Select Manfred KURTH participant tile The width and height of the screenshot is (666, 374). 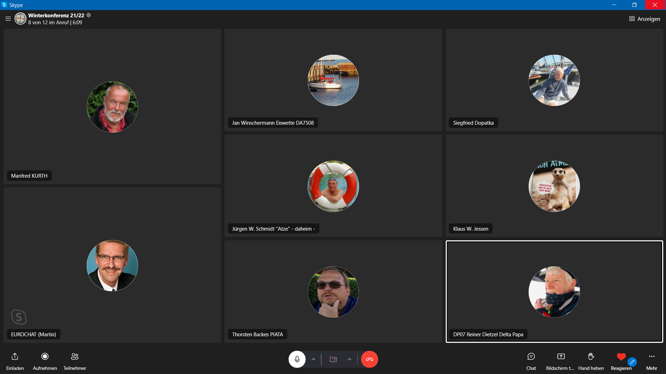[112, 107]
